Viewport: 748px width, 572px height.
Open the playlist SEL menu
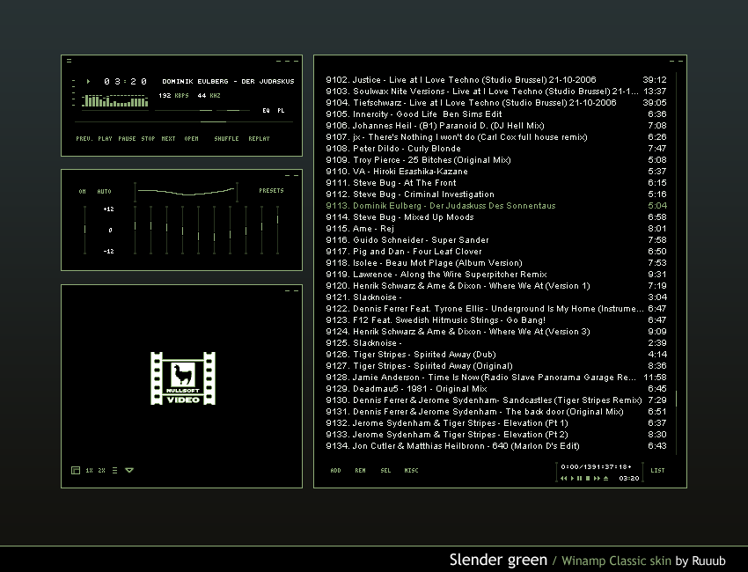[x=385, y=471]
